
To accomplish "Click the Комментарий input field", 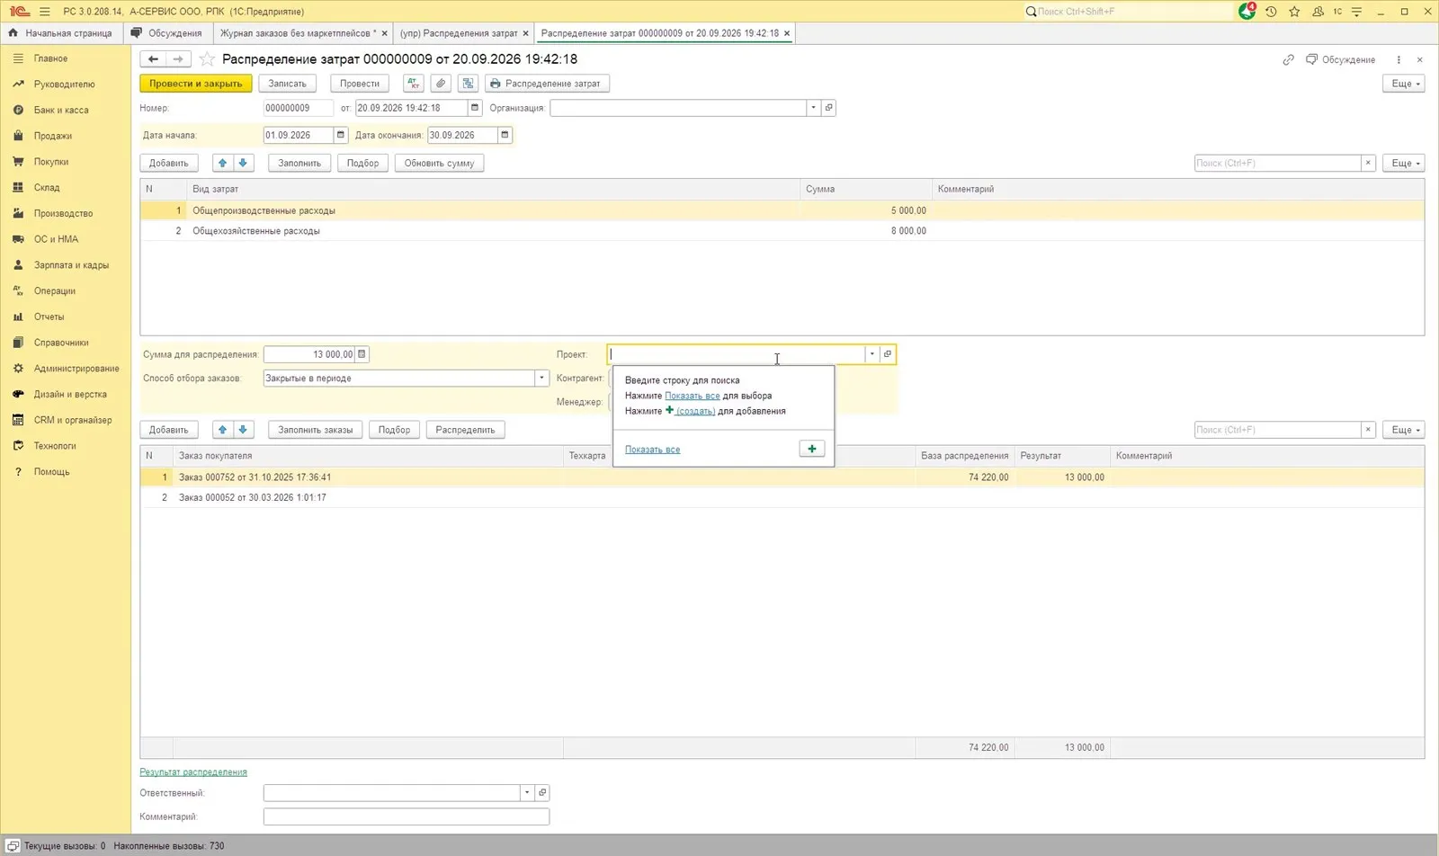I will pos(406,816).
